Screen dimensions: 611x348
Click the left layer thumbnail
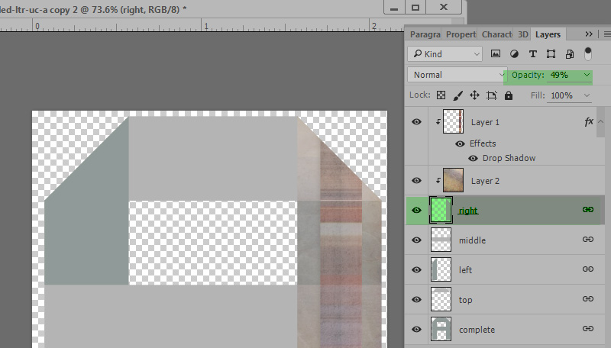coord(441,269)
